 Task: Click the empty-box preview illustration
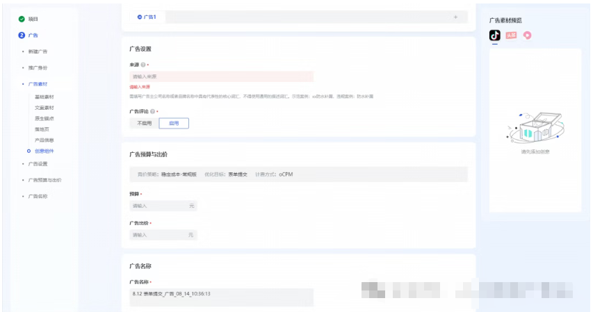(x=535, y=127)
